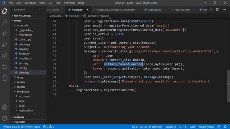Screen dimensions: 230x129
Task: Click the feedback icon in status bar
Action: [219, 126]
